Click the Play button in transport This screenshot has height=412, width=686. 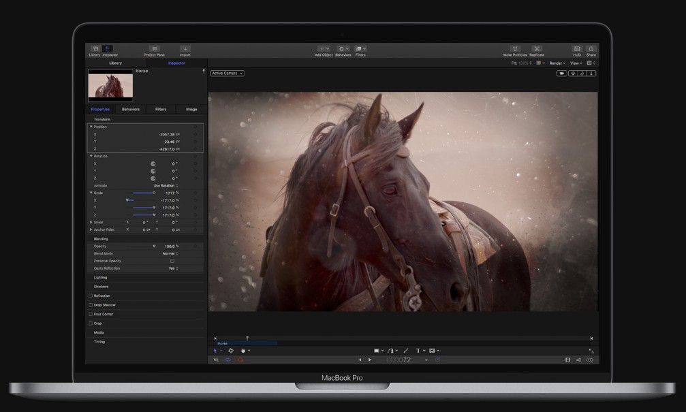(x=370, y=360)
